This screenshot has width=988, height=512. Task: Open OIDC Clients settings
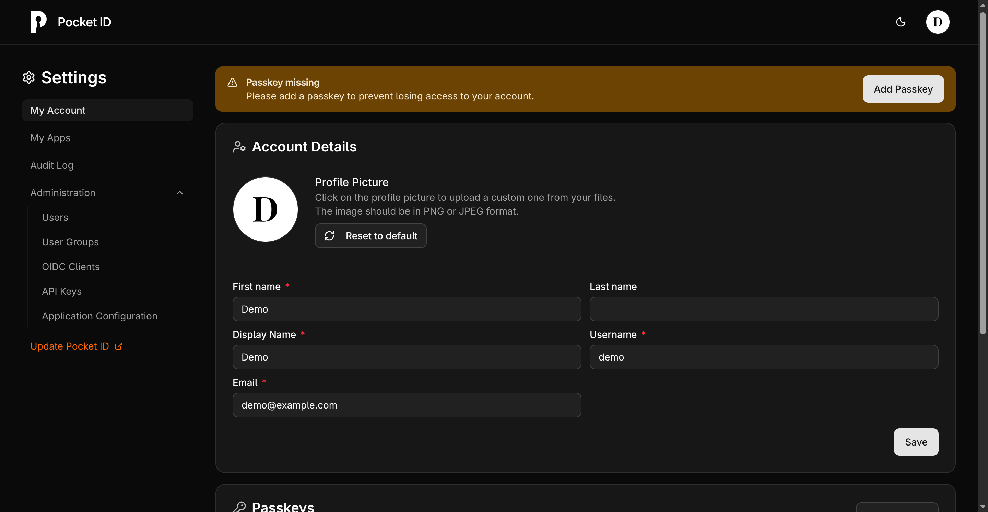point(71,266)
